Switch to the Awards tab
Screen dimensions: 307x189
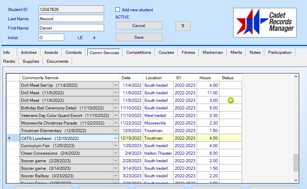pos(51,52)
